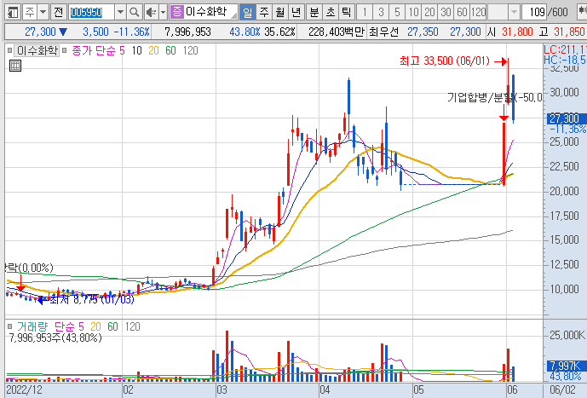
Task: Click the blue 27,300 price axis tag
Action: tap(566, 118)
